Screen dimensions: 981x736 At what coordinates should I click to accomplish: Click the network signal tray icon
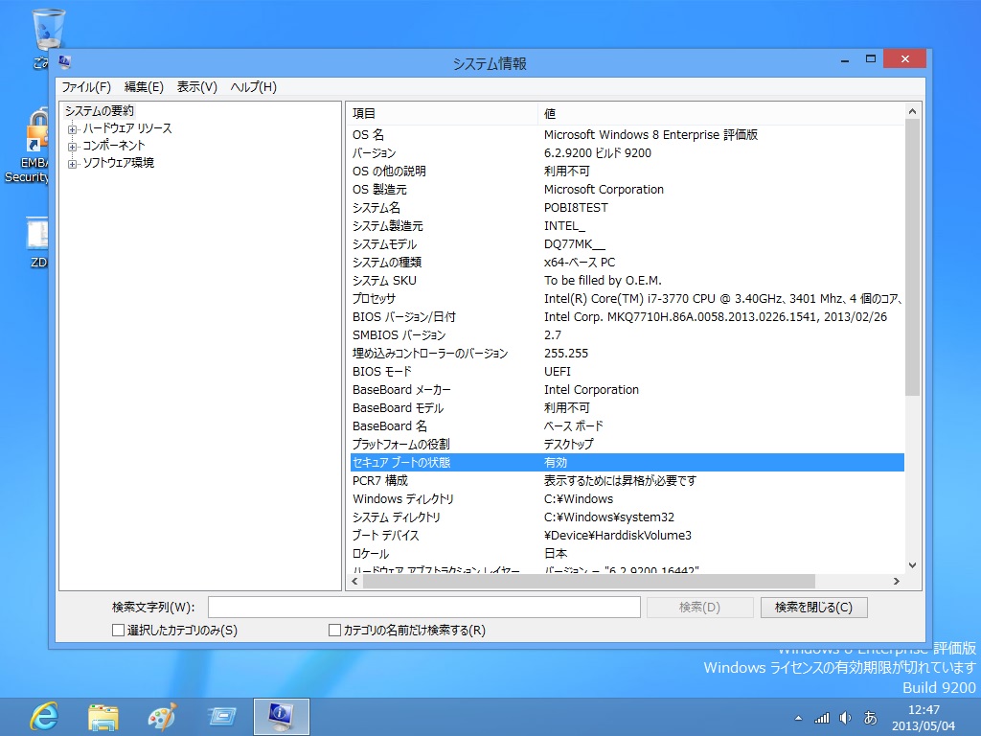822,717
